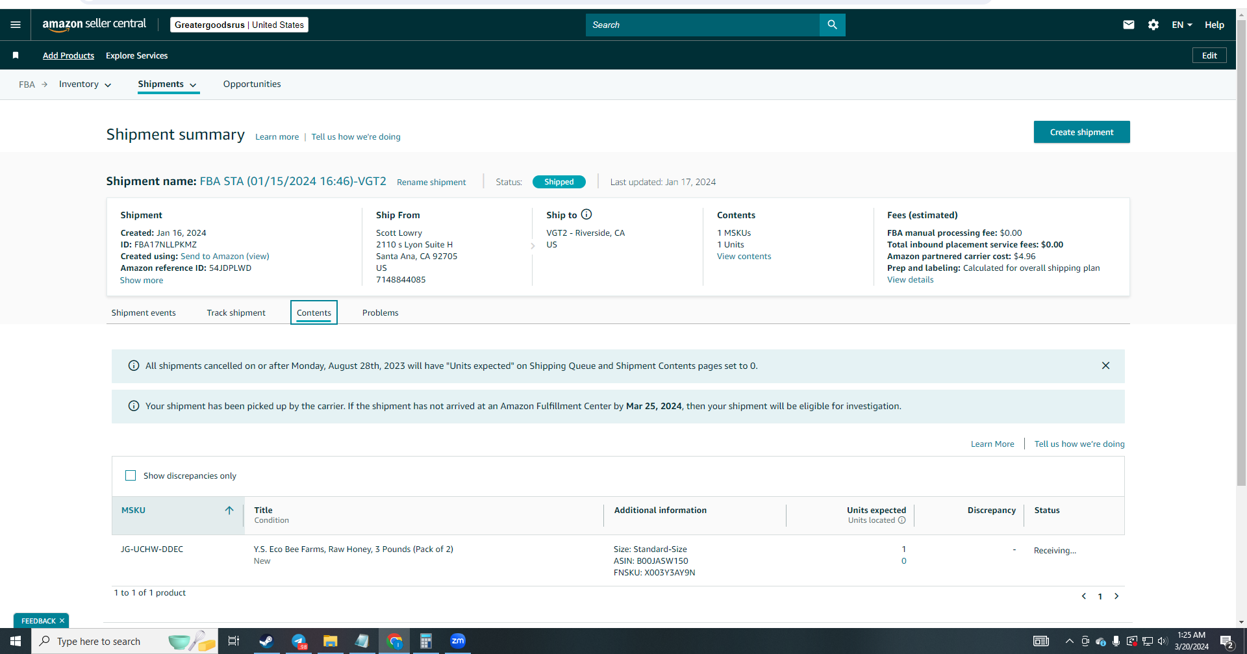Click Add Products link
The height and width of the screenshot is (654, 1247).
(68, 55)
